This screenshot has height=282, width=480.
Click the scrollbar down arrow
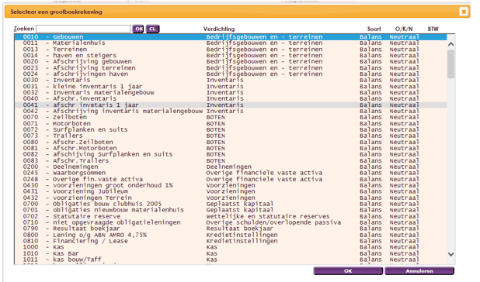point(451,254)
